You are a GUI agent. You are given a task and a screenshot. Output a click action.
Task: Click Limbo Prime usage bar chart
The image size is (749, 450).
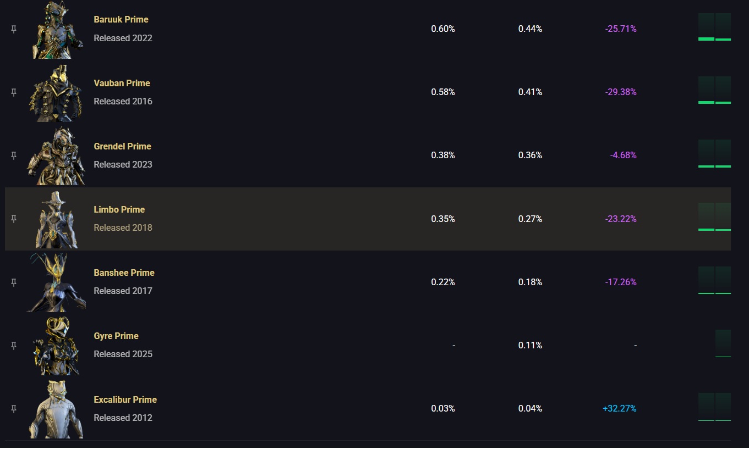pyautogui.click(x=714, y=217)
